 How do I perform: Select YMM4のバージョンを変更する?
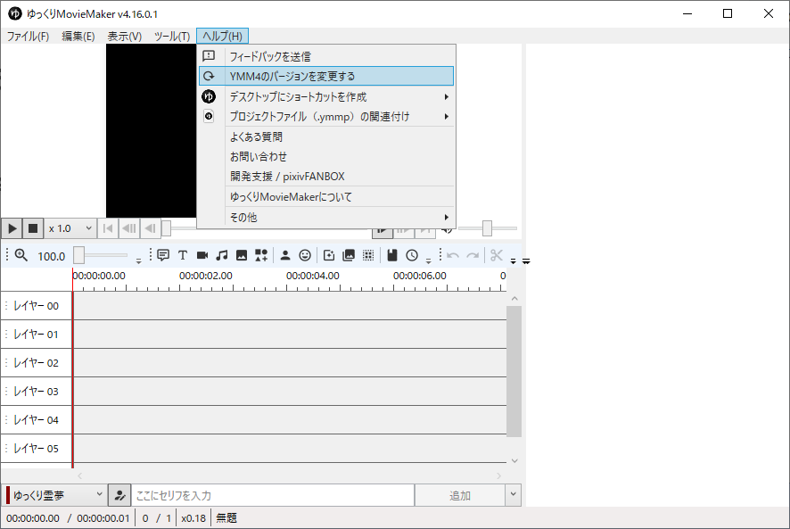326,76
